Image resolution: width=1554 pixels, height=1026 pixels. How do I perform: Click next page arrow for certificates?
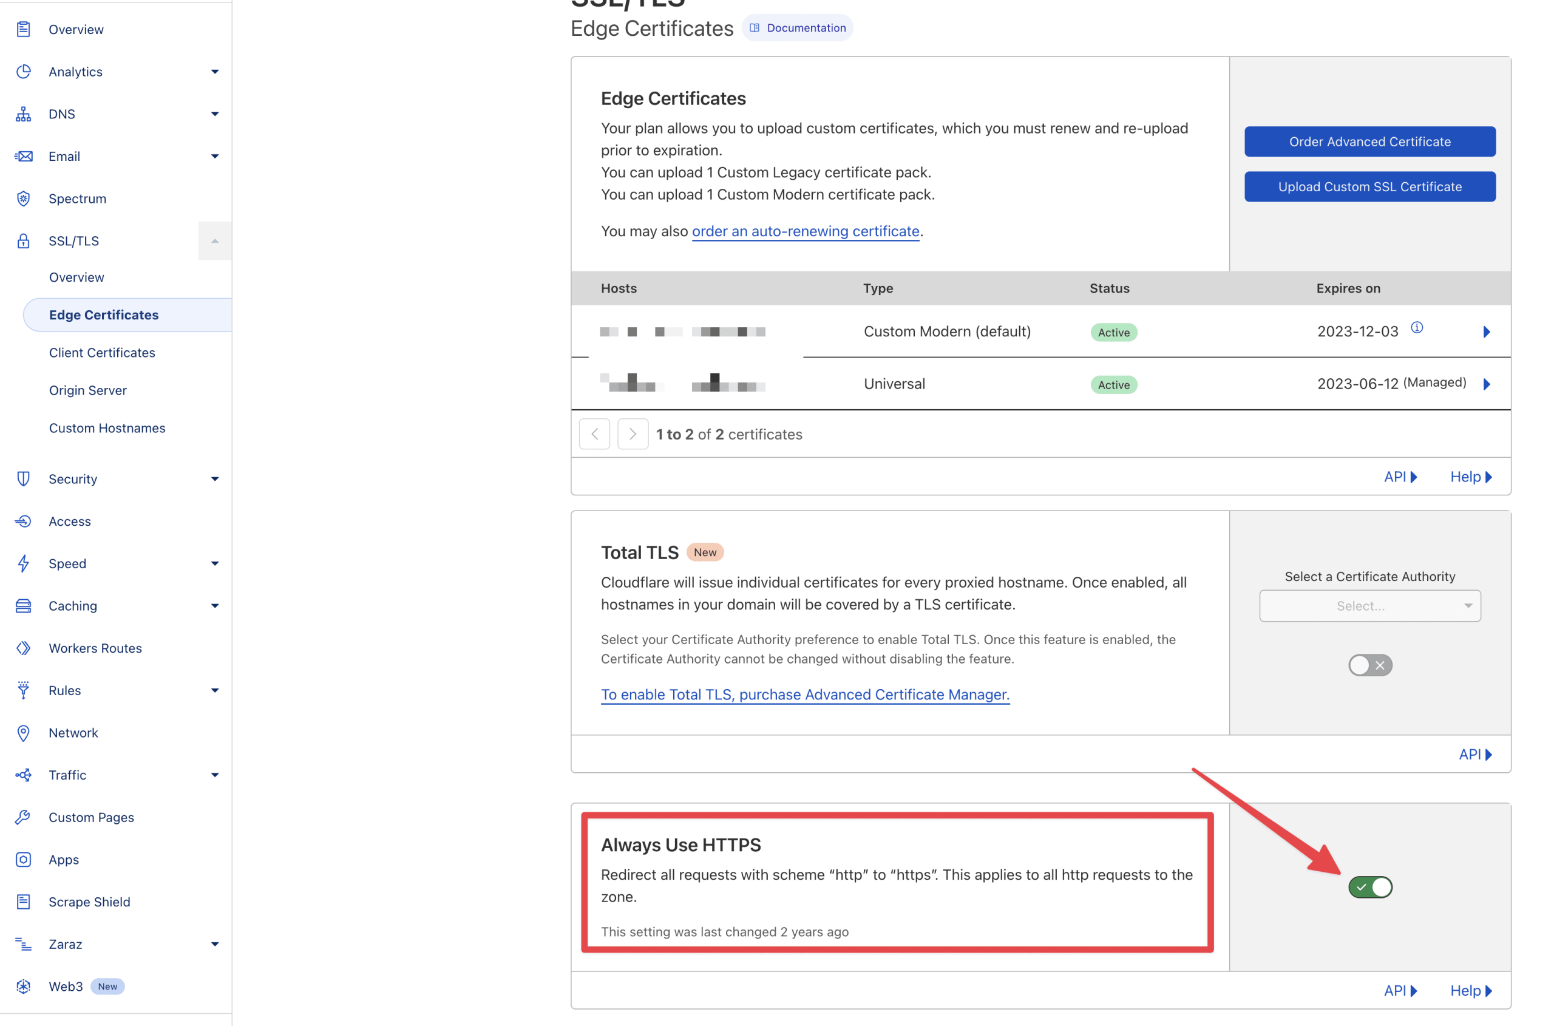(x=633, y=434)
